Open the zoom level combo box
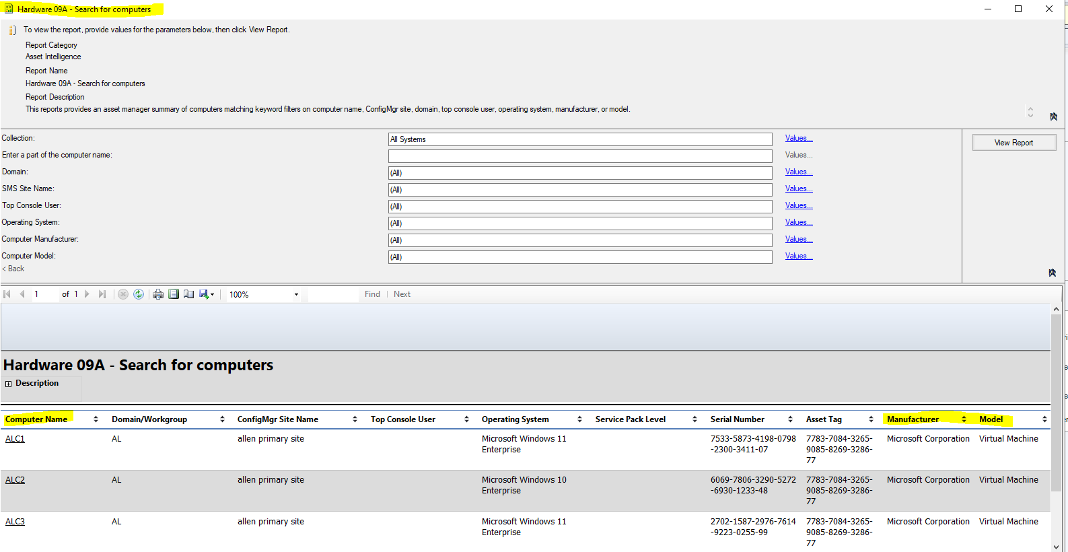Screen dimensions: 1068x552 (263, 294)
